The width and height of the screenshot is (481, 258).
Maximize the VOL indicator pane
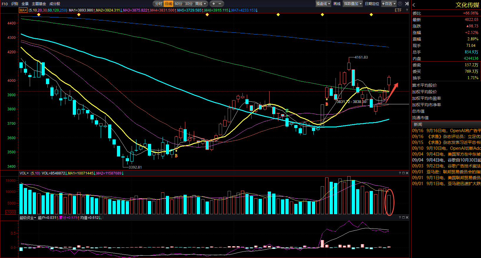click(404, 173)
